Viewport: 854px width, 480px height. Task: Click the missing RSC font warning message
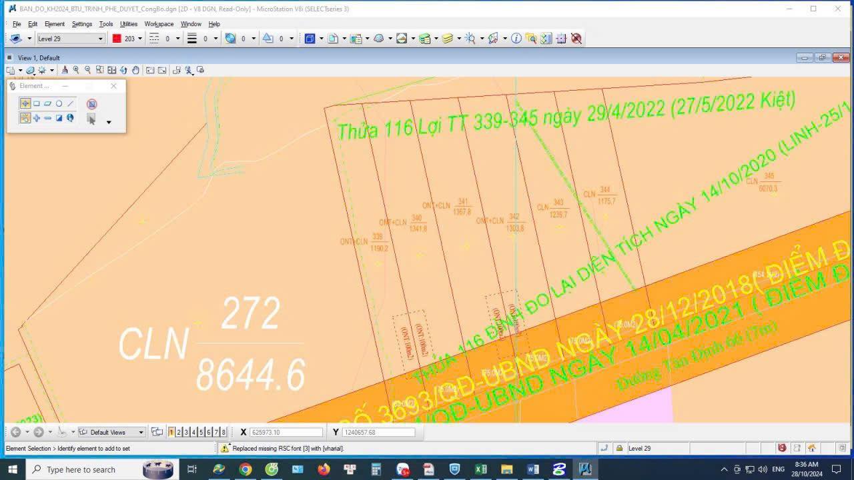coord(287,448)
